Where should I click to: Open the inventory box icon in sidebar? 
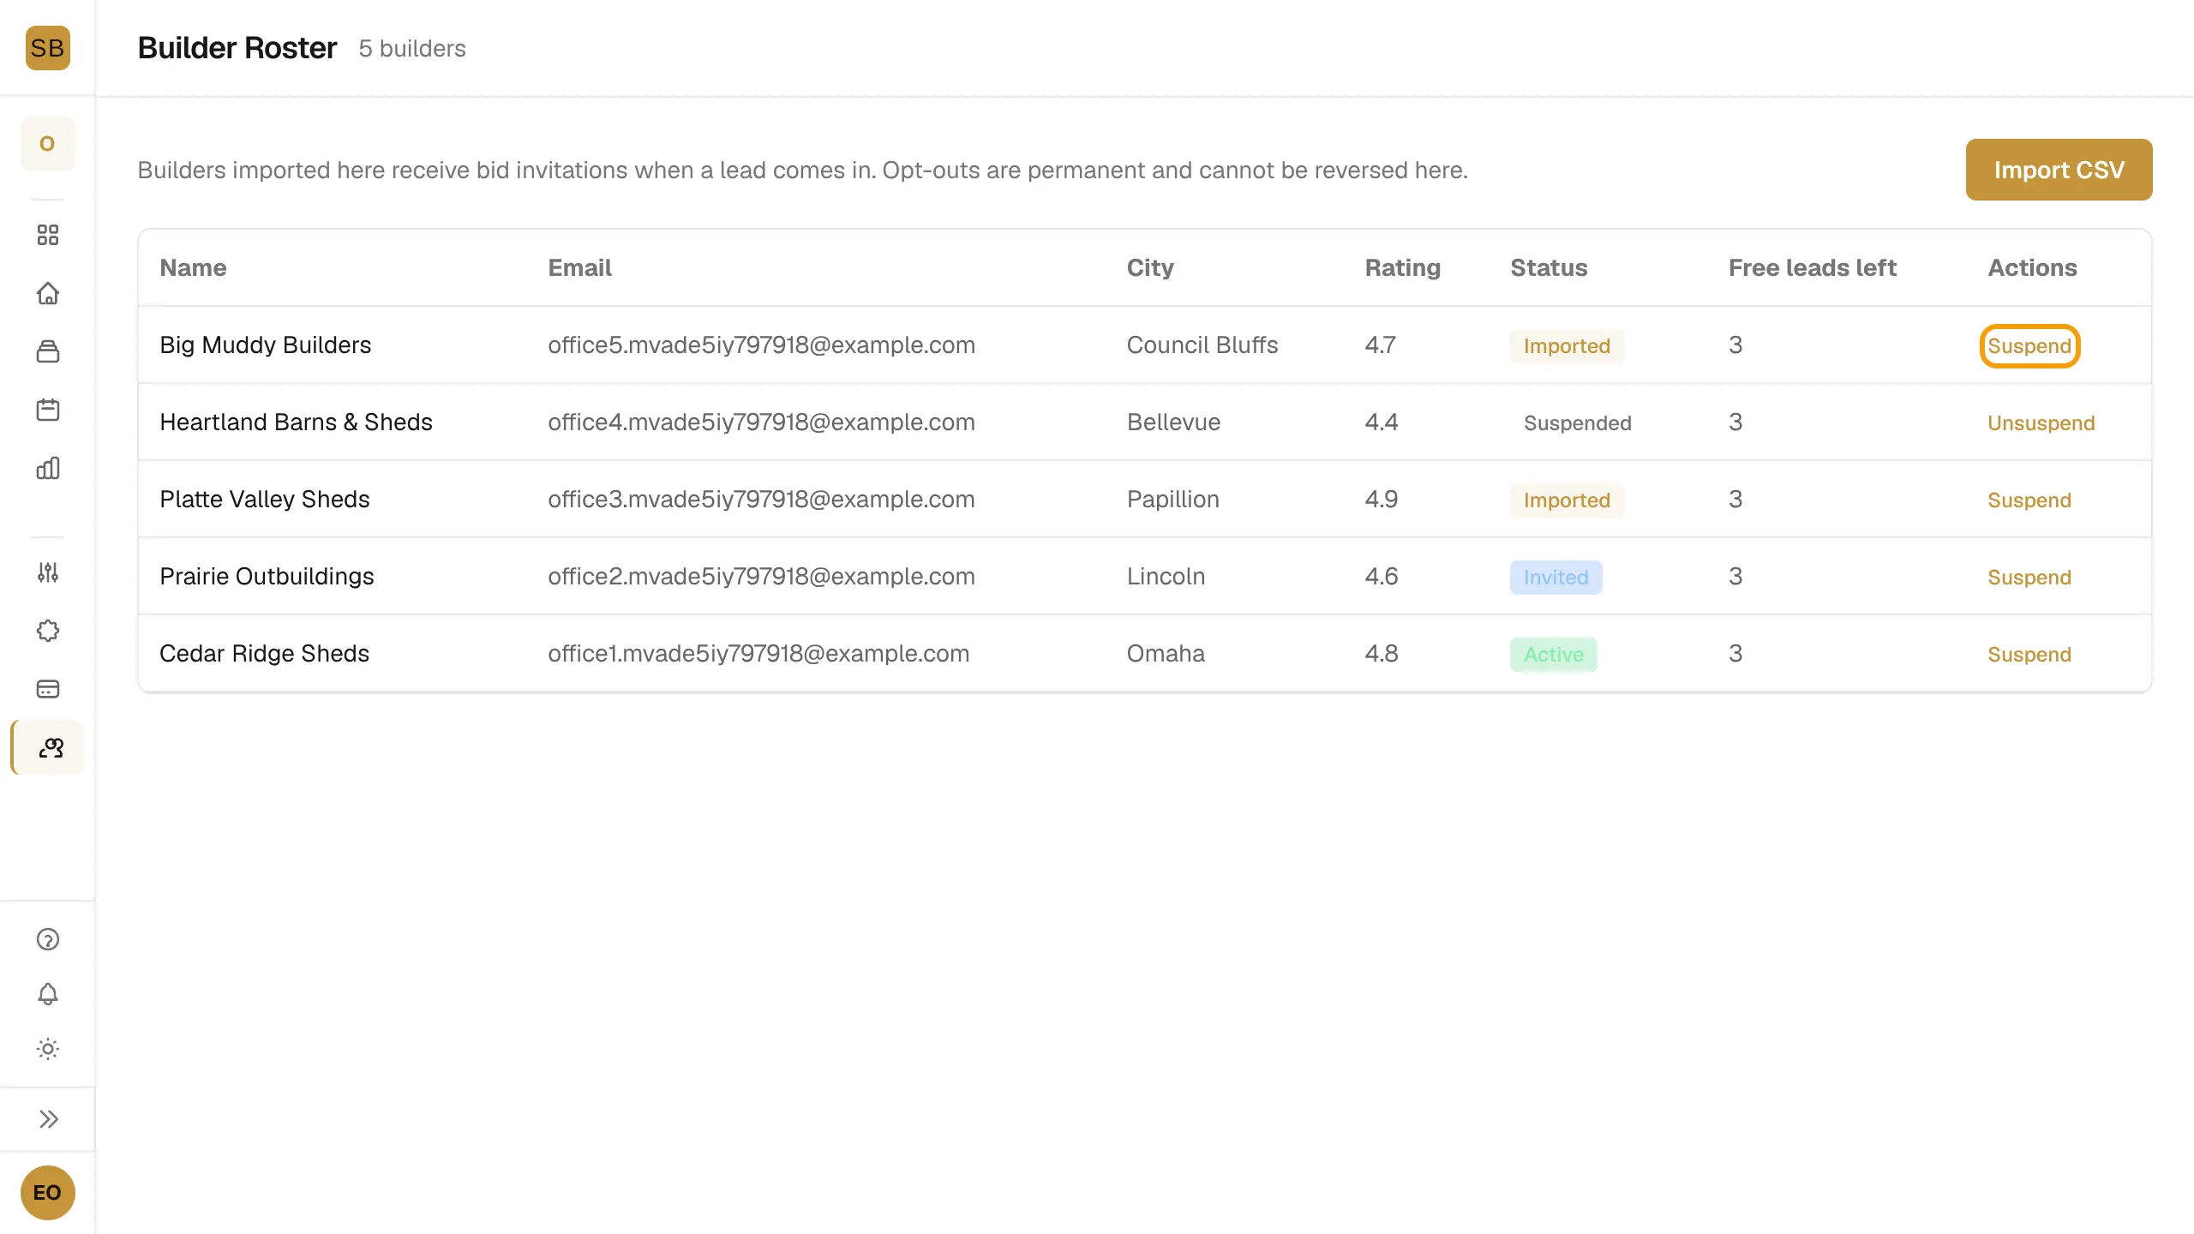coord(48,351)
